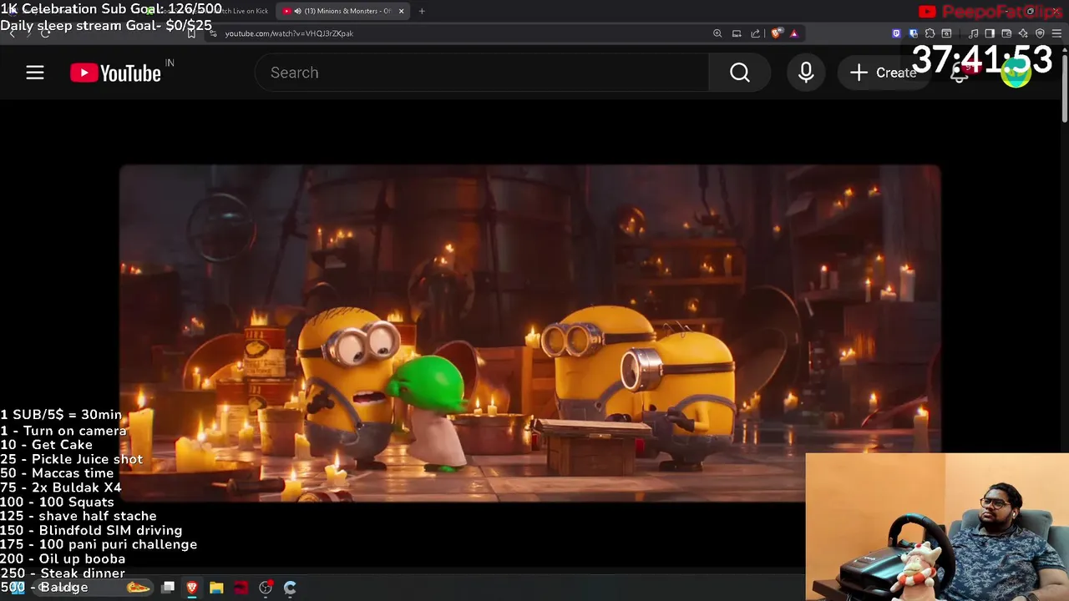
Task: Open File Explorer from the taskbar
Action: click(216, 588)
